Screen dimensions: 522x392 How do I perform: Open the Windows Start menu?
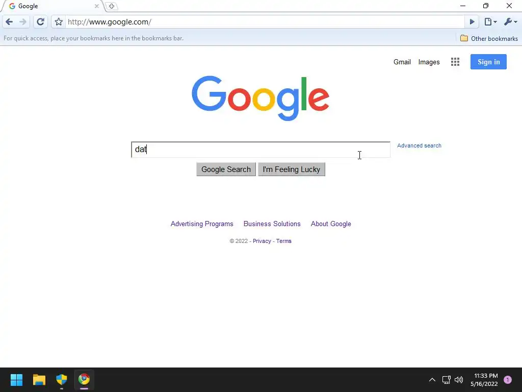pos(16,380)
